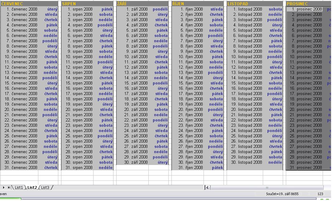The width and height of the screenshot is (332, 201).
Task: Click the cell '1. červenec 2008'
Action: 19,9
